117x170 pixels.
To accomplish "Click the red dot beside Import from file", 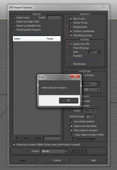I will [x=67, y=44].
